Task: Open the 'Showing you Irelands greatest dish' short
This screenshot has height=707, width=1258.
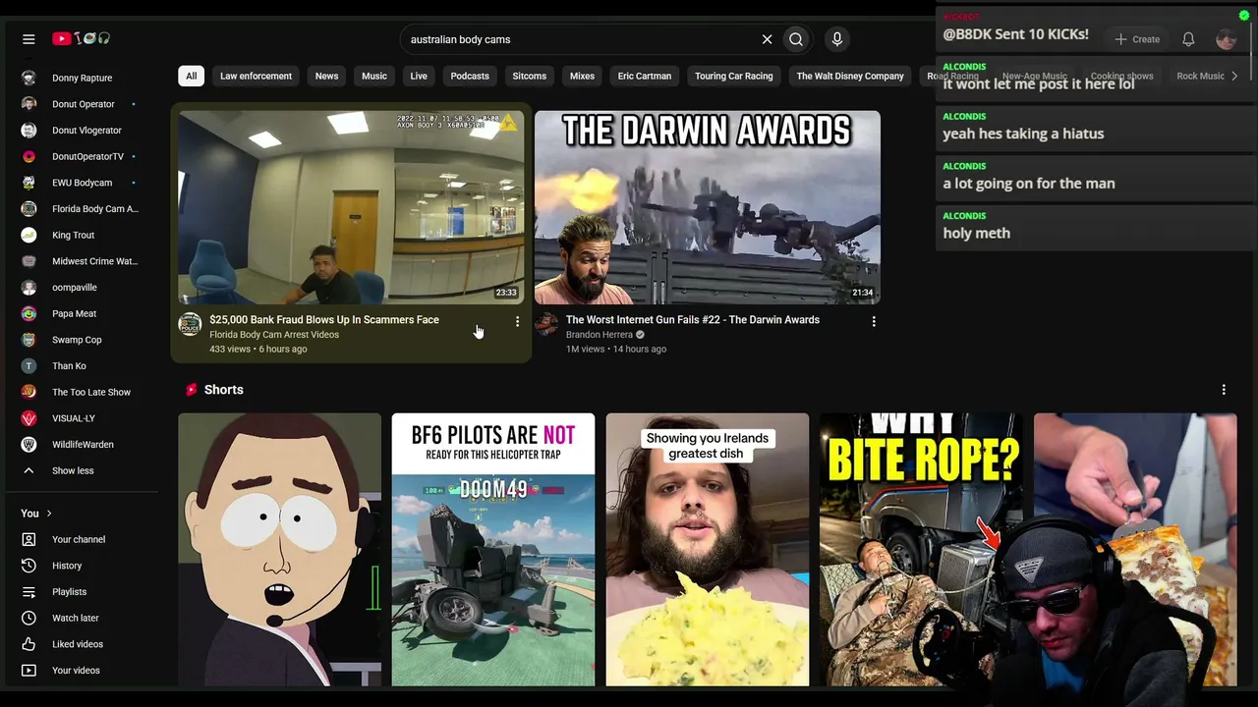Action: pos(708,549)
